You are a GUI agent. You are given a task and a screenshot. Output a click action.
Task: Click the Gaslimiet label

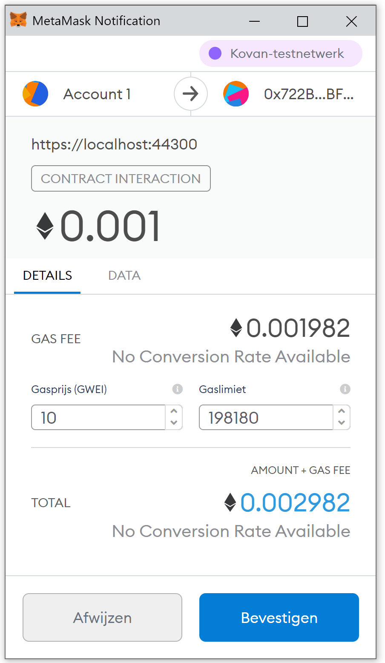[x=222, y=389]
